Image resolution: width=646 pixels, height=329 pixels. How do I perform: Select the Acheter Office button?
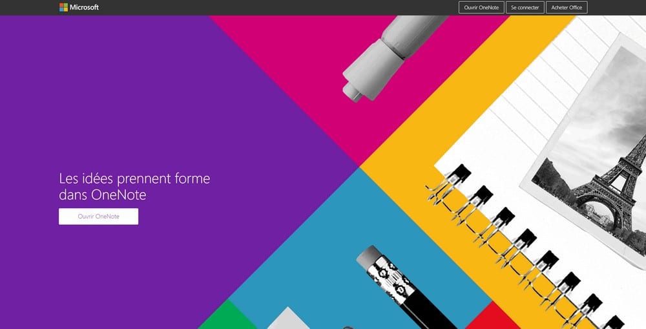567,8
